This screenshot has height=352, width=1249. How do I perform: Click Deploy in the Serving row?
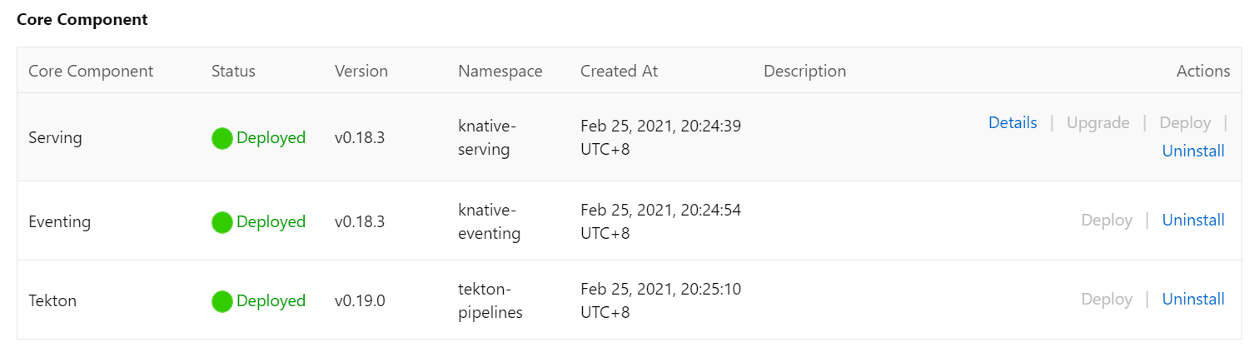click(x=1185, y=123)
